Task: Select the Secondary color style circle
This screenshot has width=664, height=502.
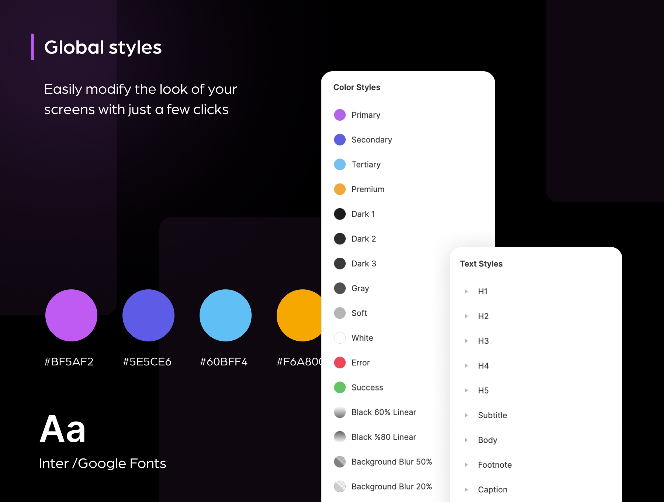Action: (339, 140)
